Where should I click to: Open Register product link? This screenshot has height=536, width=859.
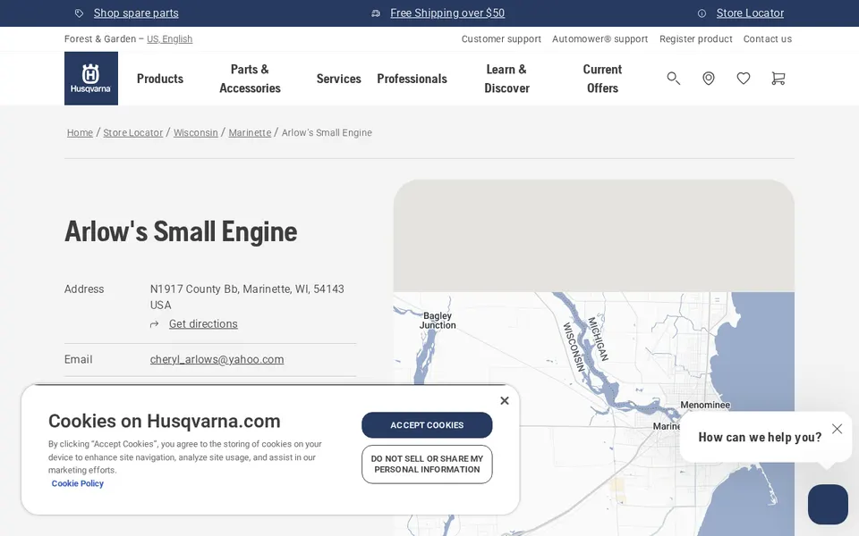coord(696,38)
